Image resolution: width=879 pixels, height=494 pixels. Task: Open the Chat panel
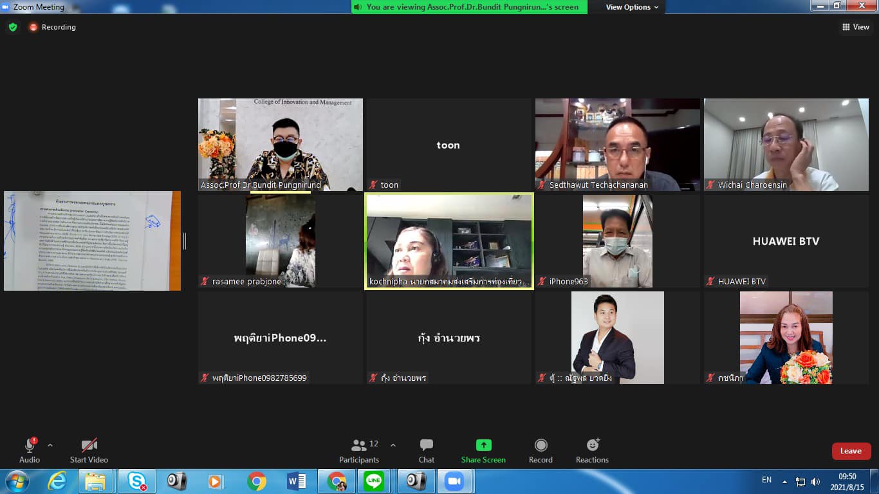click(x=426, y=451)
